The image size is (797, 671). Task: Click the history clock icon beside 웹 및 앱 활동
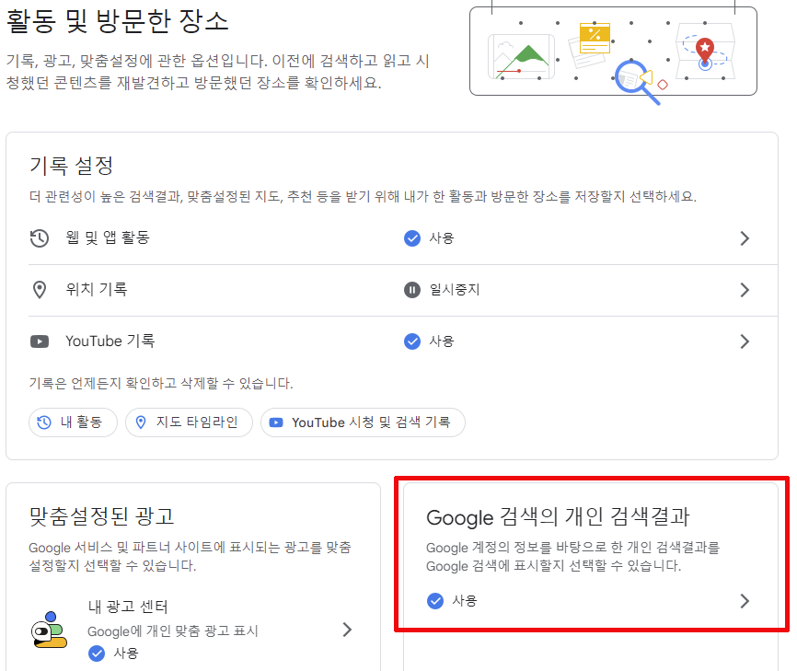pyautogui.click(x=40, y=237)
